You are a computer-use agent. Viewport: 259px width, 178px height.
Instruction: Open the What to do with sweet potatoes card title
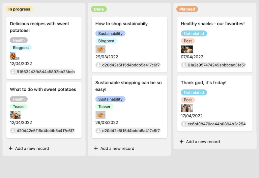click(43, 89)
